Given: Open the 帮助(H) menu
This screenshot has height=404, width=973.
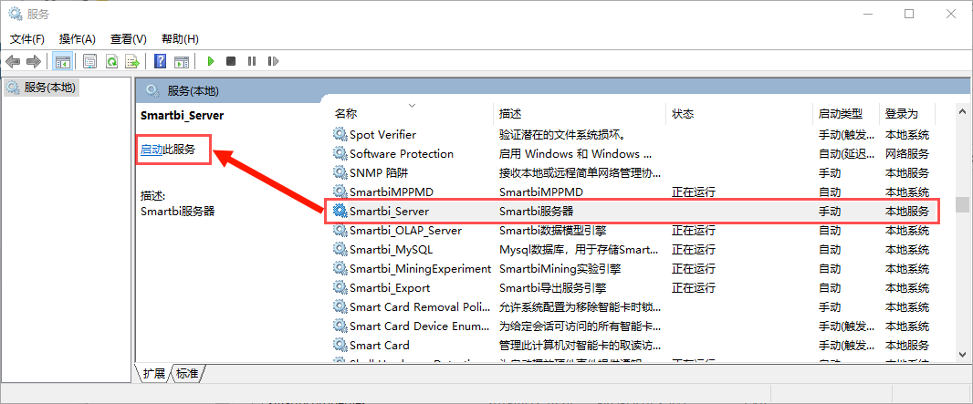Looking at the screenshot, I should pyautogui.click(x=180, y=39).
